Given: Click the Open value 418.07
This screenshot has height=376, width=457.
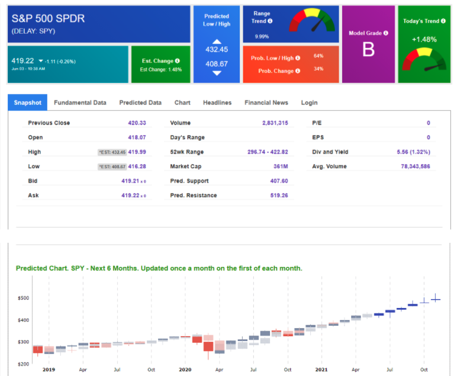Looking at the screenshot, I should click(137, 137).
